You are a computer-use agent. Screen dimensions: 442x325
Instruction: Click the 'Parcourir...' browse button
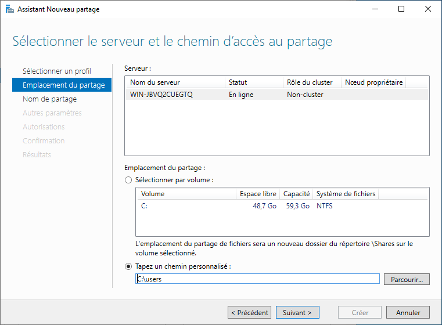[406, 279]
